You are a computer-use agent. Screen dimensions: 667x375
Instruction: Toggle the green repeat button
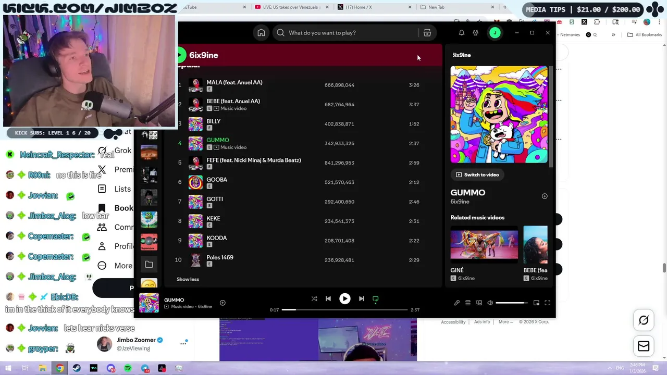click(x=375, y=299)
